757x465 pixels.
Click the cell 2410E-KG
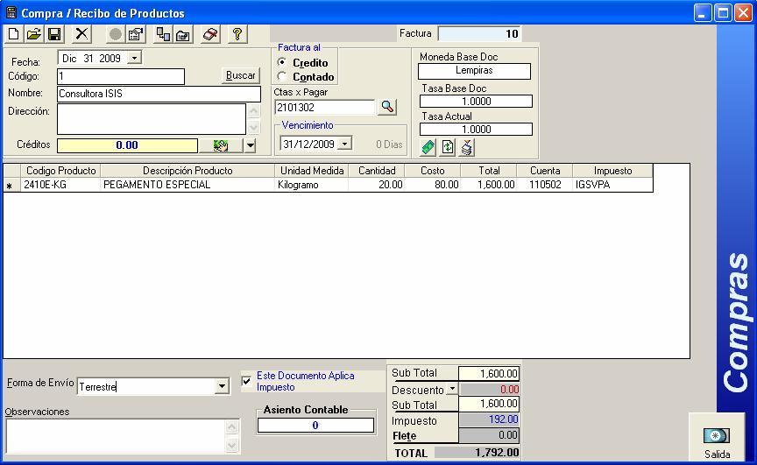click(x=60, y=185)
